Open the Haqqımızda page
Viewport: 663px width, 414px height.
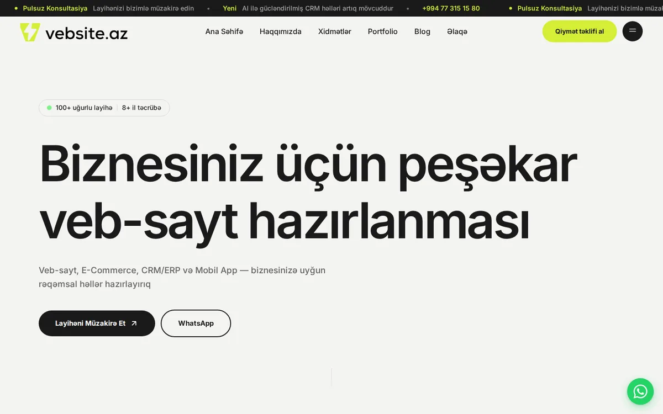tap(281, 31)
